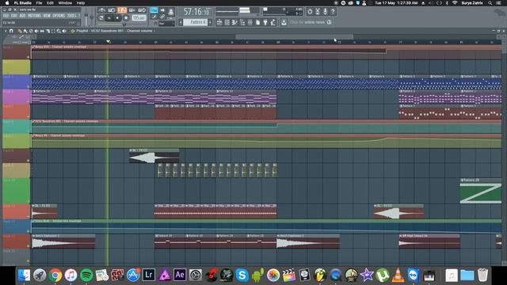The image size is (507, 285).
Task: Click the microphone icon in top toolbar
Action: tap(326, 12)
